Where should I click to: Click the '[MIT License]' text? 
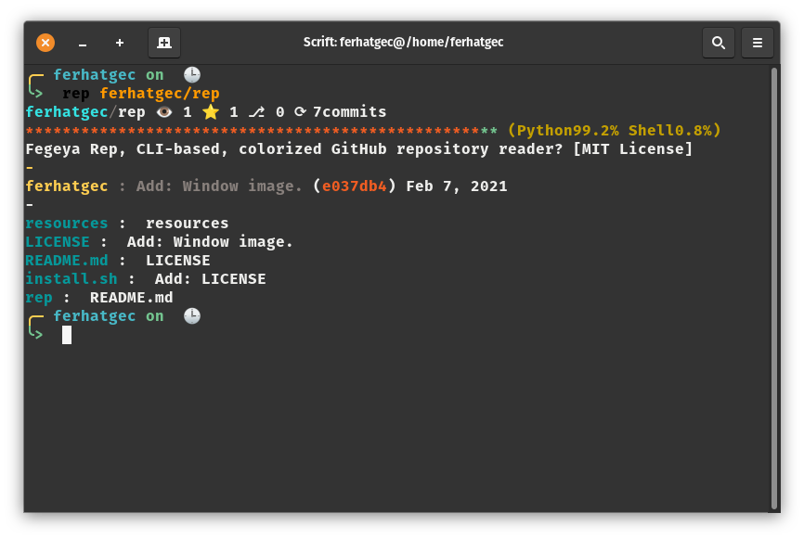(x=633, y=149)
